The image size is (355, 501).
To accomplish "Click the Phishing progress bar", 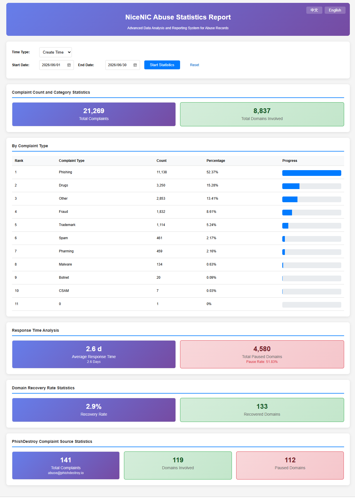I will [x=312, y=173].
